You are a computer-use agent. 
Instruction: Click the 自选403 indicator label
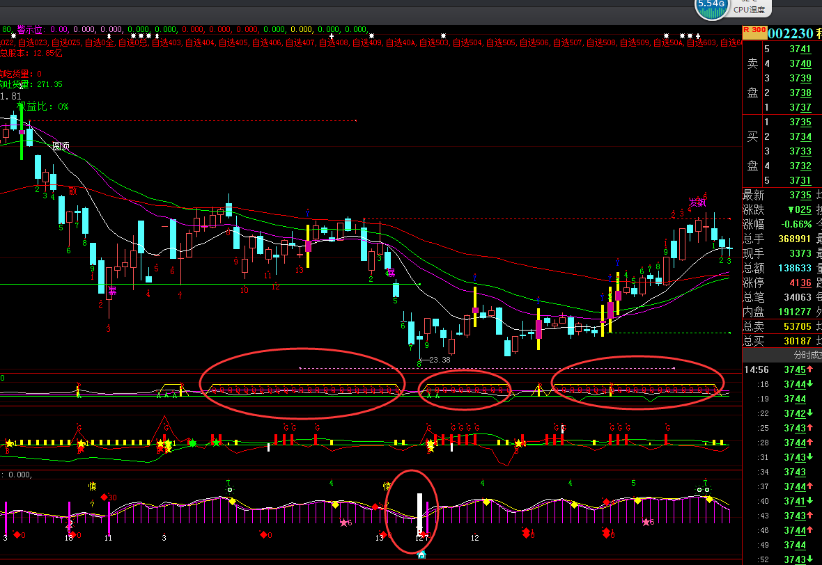tap(166, 42)
